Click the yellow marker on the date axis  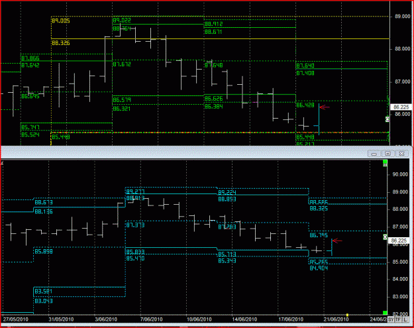click(x=347, y=315)
